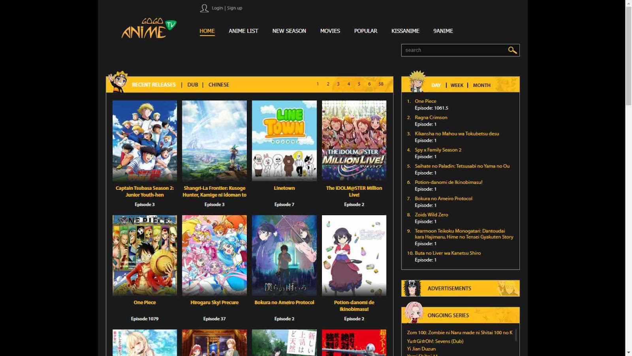
Task: Open the Movies menu item
Action: click(330, 31)
